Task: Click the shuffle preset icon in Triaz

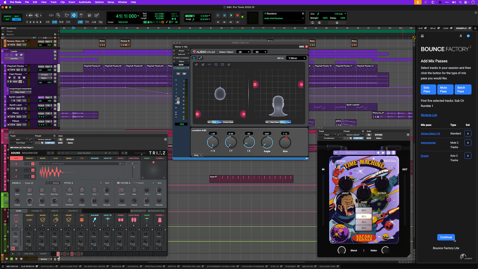Action: tap(110, 153)
